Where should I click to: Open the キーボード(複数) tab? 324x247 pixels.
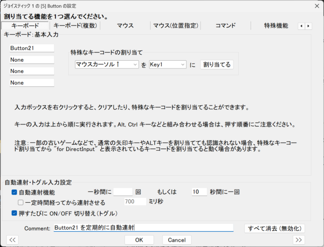(x=75, y=26)
